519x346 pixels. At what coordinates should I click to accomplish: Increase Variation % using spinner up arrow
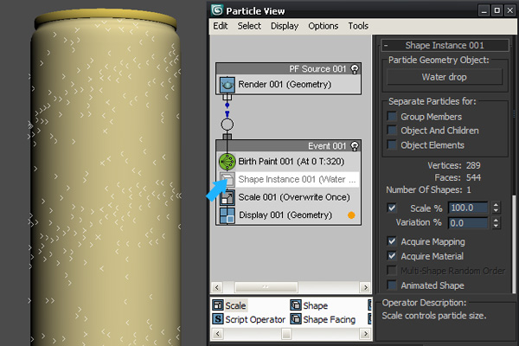tap(496, 219)
